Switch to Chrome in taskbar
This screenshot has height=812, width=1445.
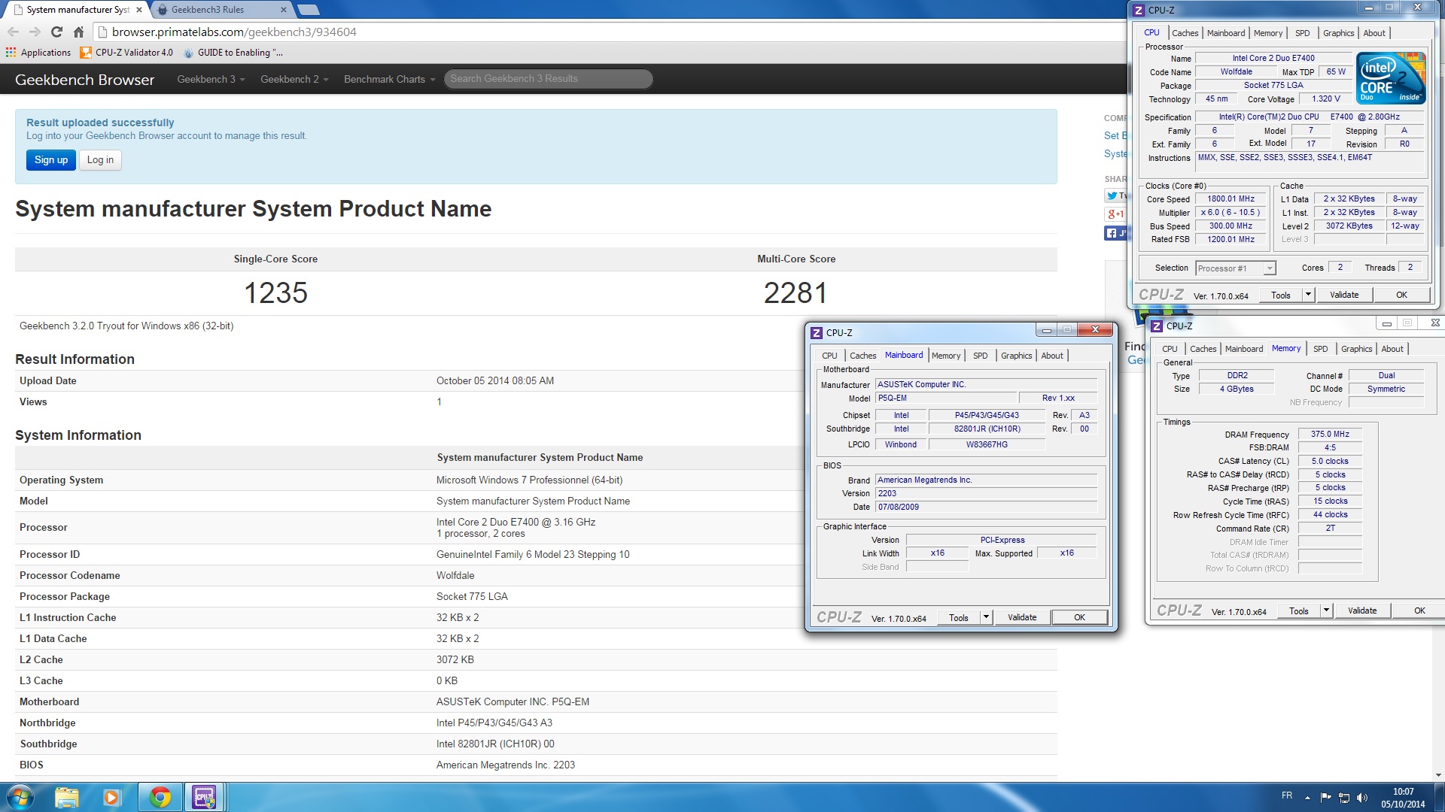pyautogui.click(x=160, y=797)
